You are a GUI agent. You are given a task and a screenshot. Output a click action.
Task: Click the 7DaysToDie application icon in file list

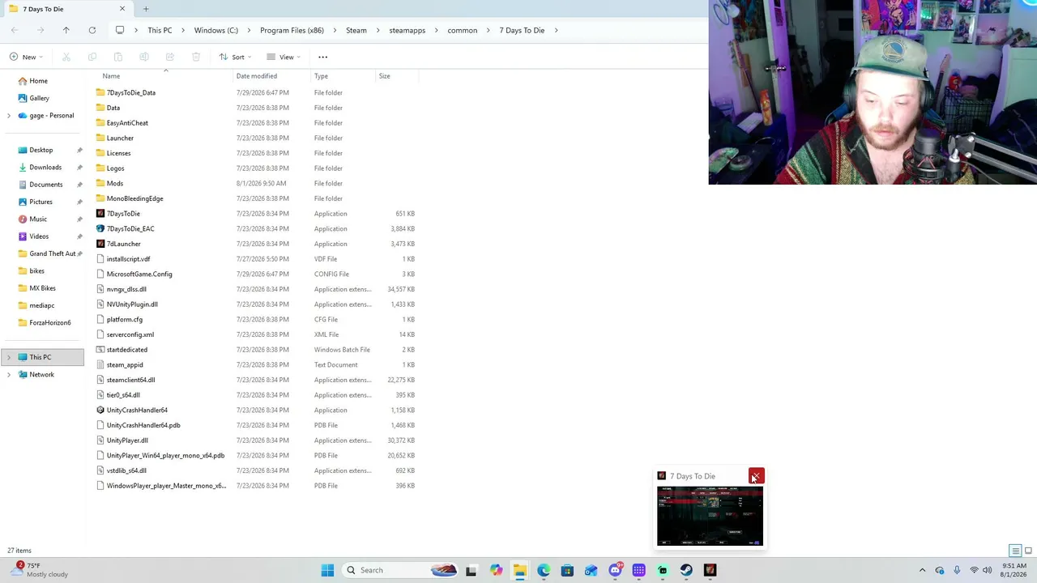[100, 214]
